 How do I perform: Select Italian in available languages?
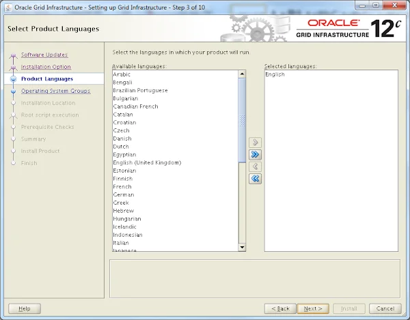(175, 243)
